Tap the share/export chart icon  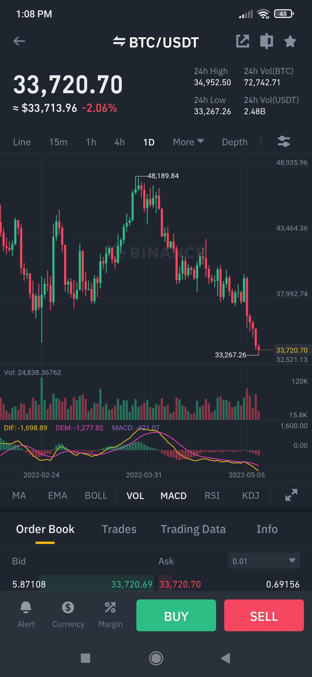tap(243, 41)
